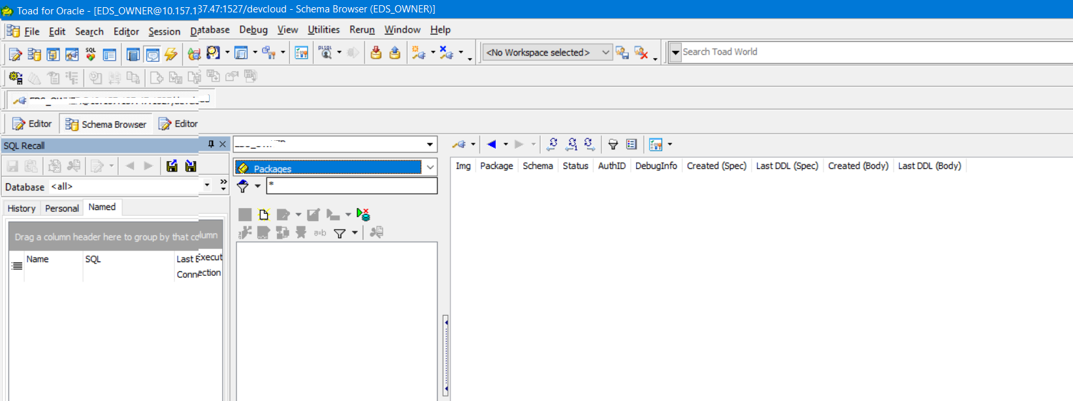Switch to the Personal tab in SQL Recall
Image resolution: width=1073 pixels, height=401 pixels.
[62, 208]
